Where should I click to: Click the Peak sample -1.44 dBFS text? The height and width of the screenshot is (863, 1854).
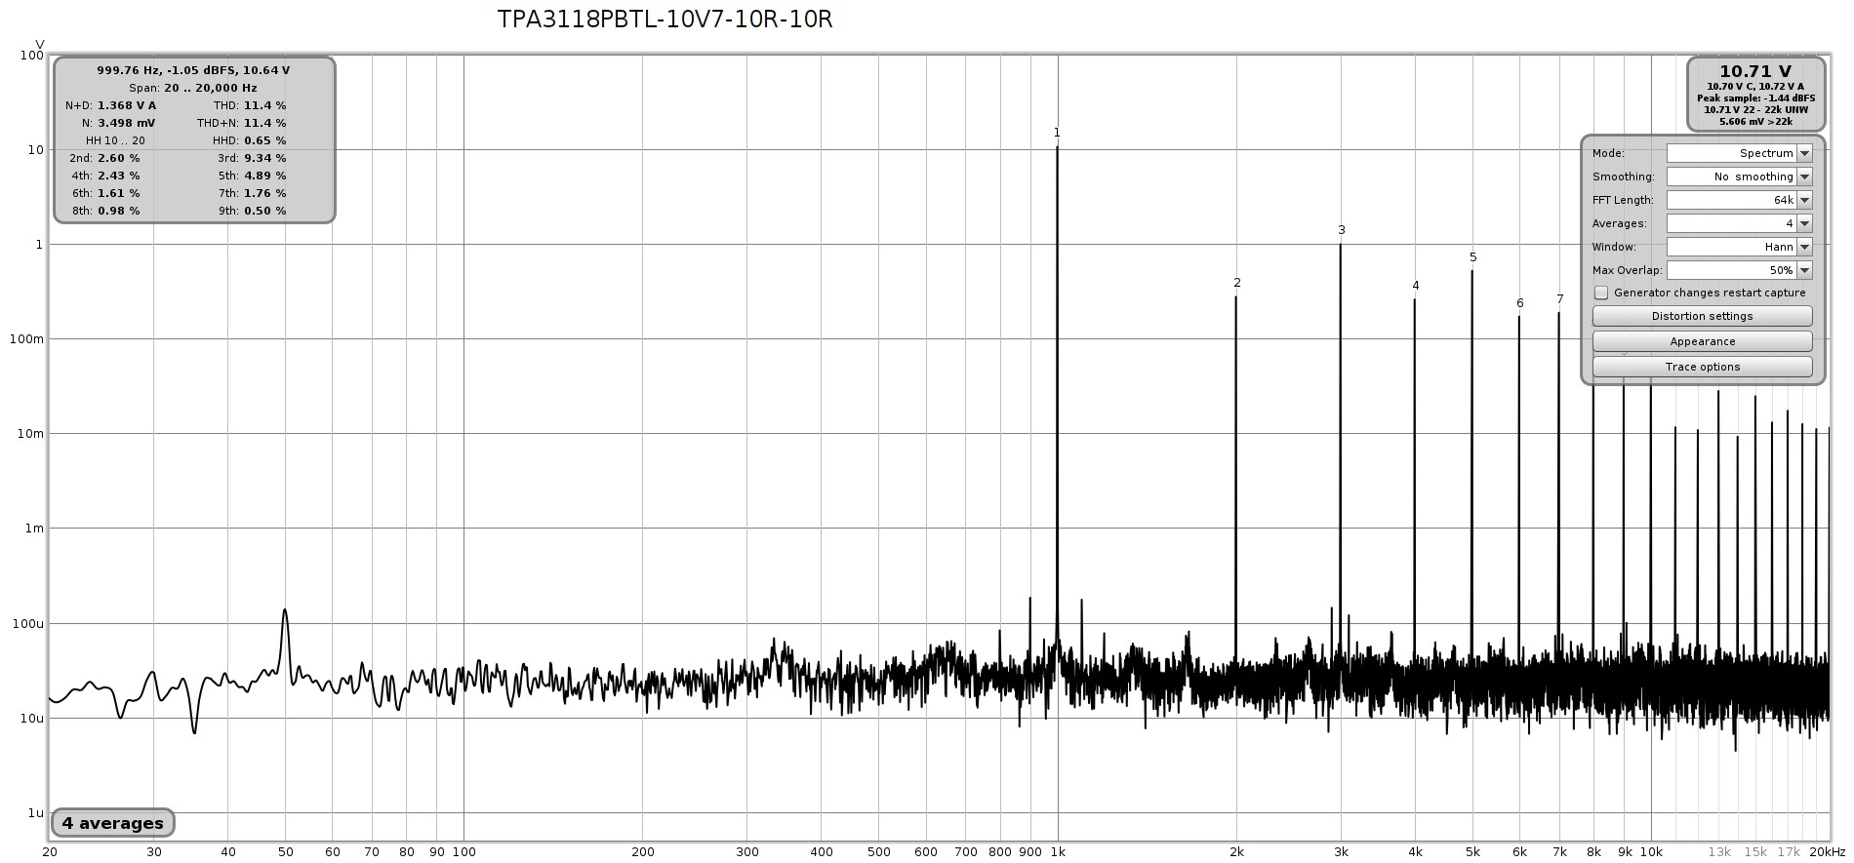(x=1755, y=98)
